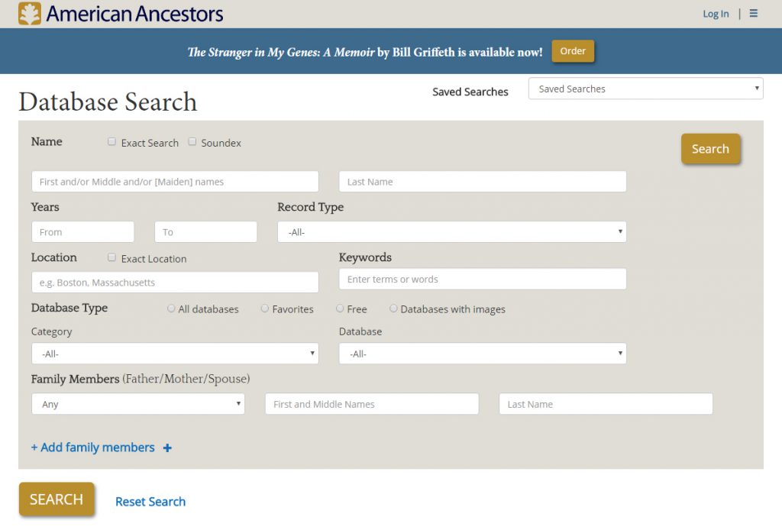
Task: Click the Last Name input field
Action: click(482, 181)
